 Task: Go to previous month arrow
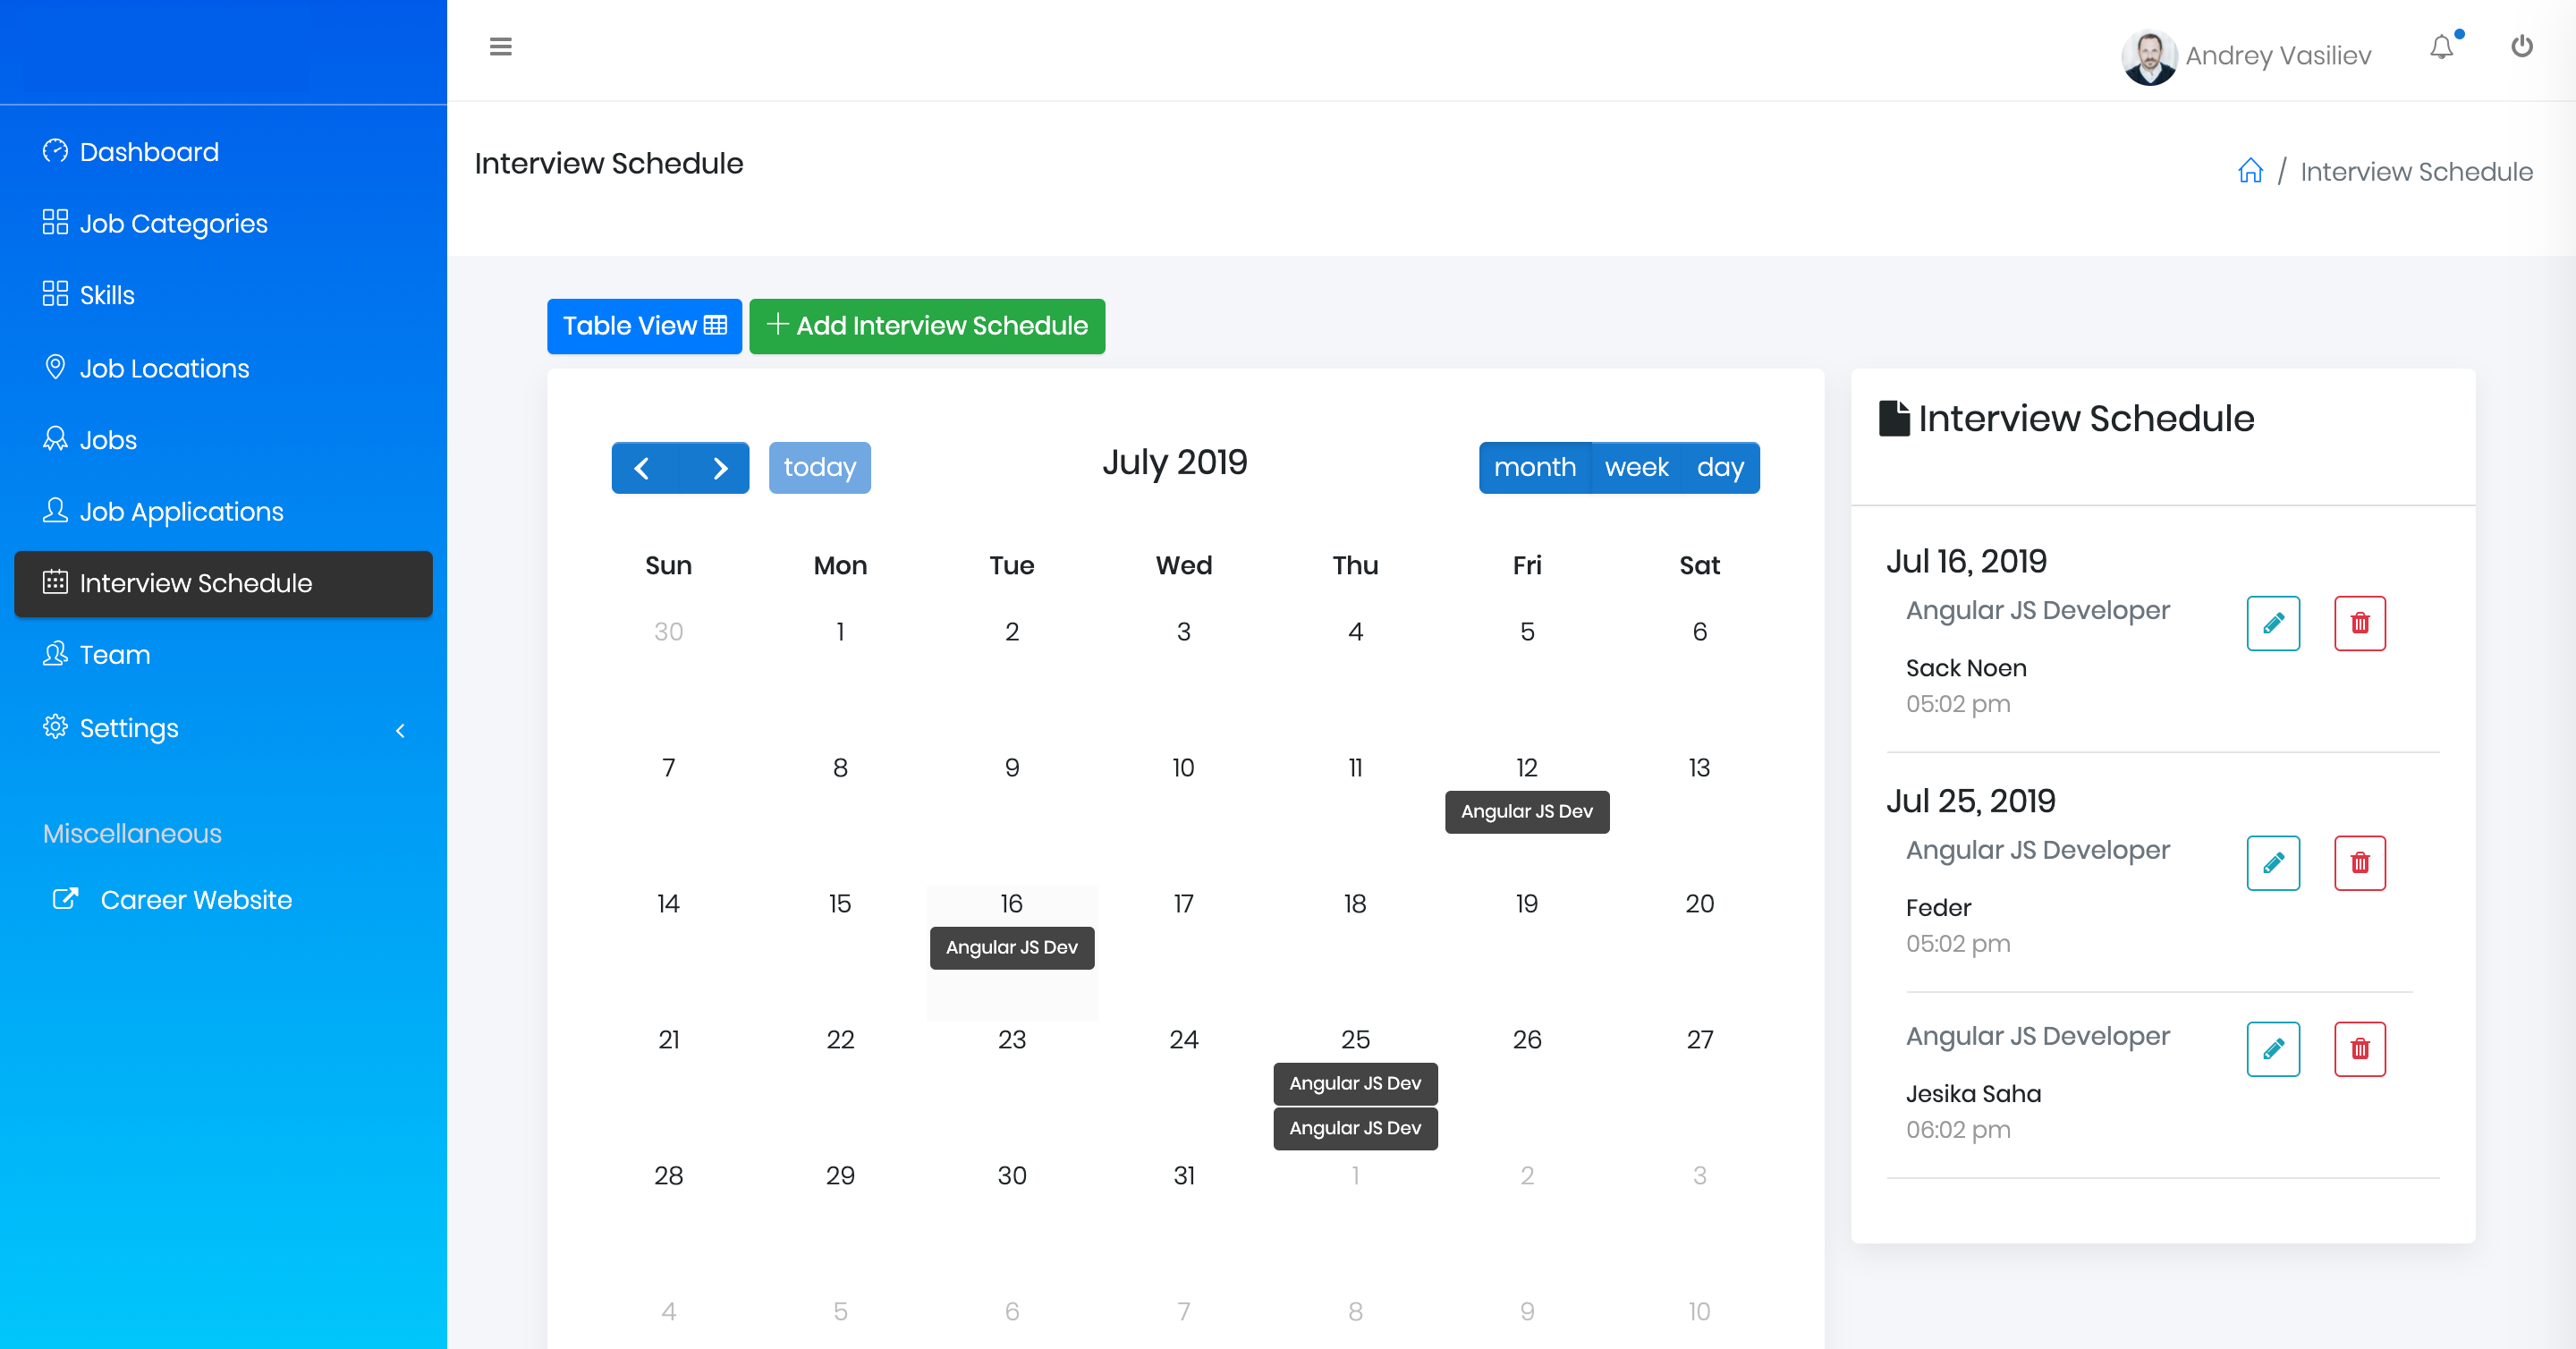coord(644,468)
